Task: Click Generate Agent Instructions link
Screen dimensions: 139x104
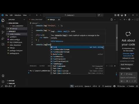Action: (x=128, y=55)
